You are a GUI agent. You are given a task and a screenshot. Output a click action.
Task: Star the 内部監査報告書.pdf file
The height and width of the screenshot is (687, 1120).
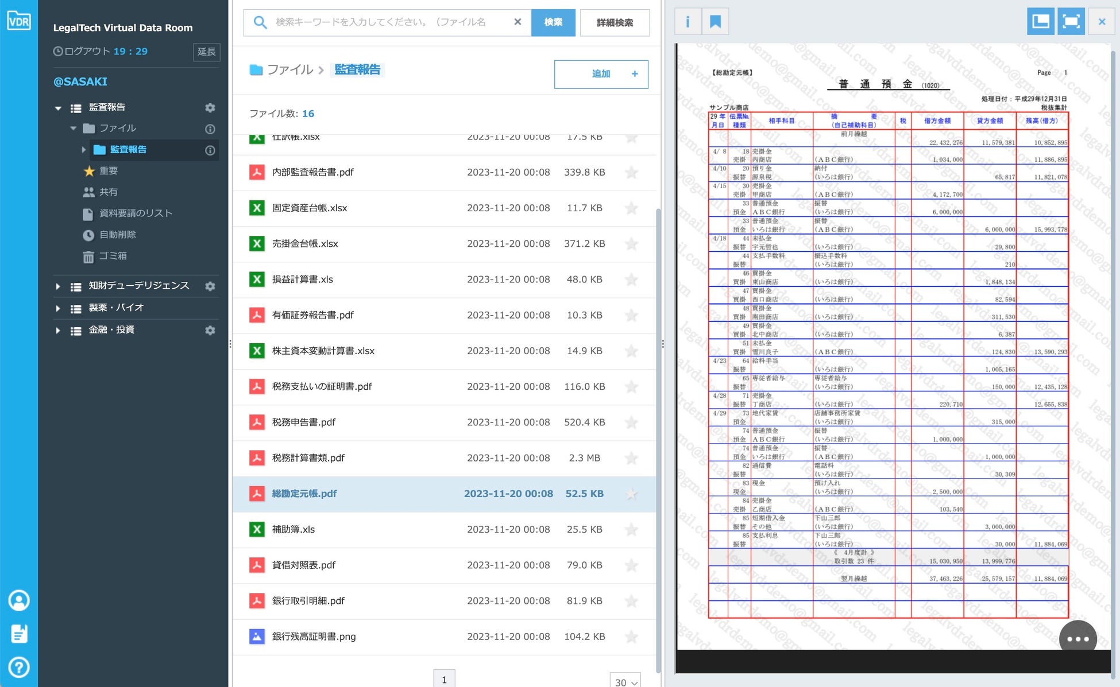(631, 172)
